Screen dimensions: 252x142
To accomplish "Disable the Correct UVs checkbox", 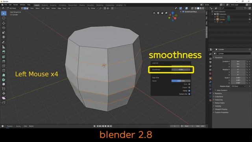I will point(189,94).
